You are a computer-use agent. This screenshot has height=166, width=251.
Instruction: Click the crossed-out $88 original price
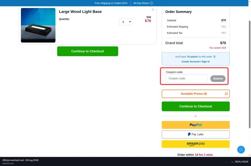[x=149, y=17]
